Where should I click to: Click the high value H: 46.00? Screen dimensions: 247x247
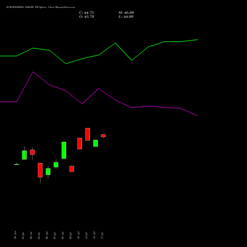[x=126, y=13]
